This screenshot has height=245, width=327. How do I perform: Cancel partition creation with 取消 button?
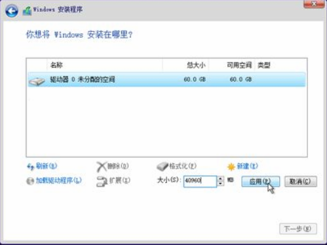click(300, 181)
